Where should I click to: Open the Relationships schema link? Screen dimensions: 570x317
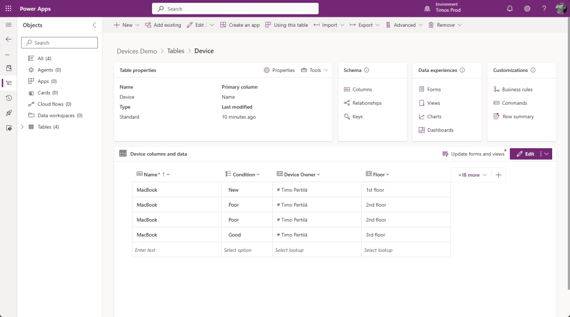[x=366, y=103]
